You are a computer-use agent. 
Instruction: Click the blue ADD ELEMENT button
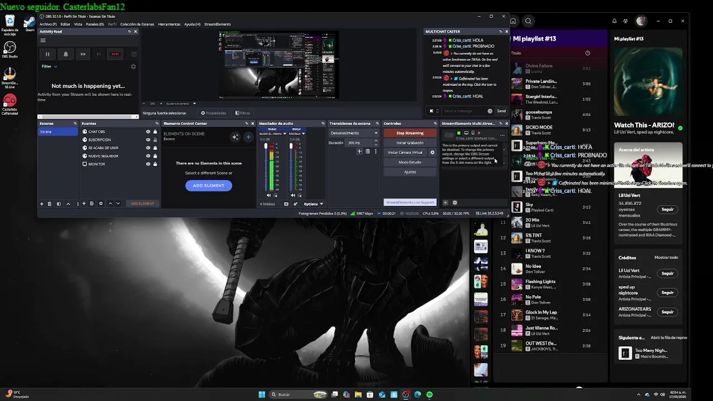click(x=209, y=185)
